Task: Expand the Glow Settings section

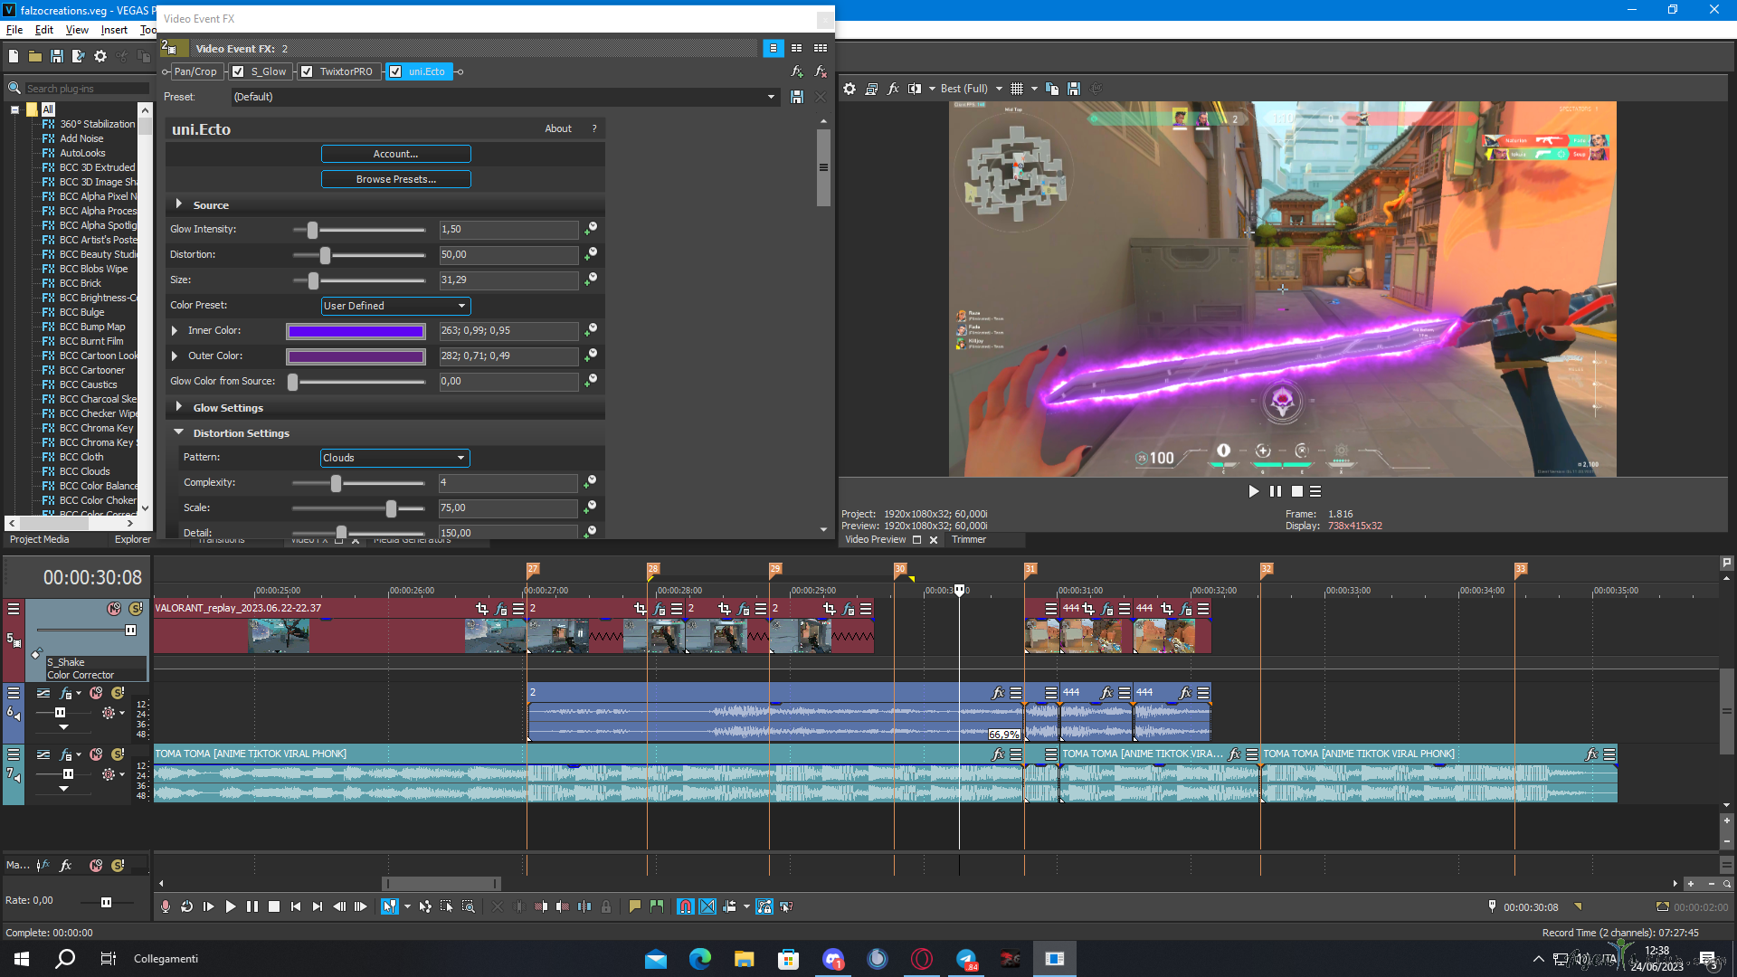Action: (179, 408)
